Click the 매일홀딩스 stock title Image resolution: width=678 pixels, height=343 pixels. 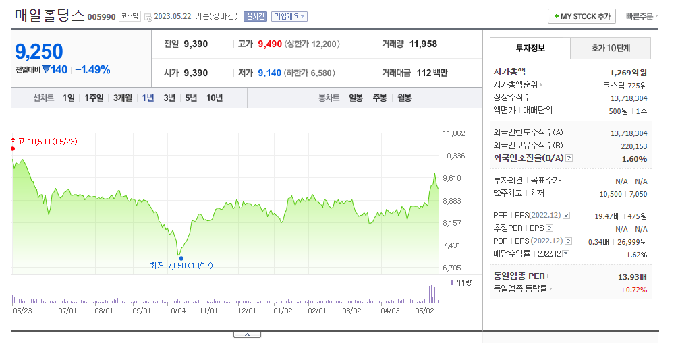[x=49, y=15]
